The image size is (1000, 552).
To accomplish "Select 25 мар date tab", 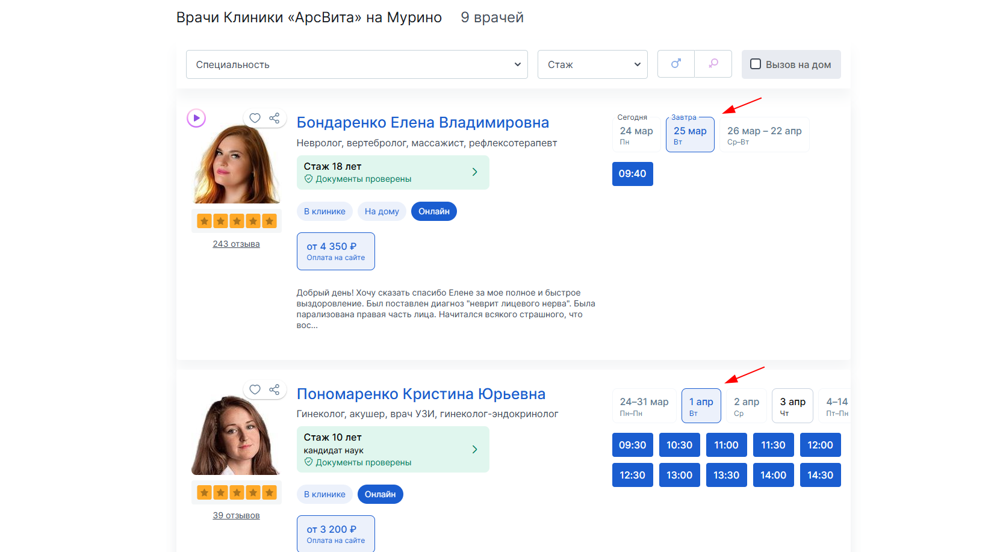I will point(690,135).
